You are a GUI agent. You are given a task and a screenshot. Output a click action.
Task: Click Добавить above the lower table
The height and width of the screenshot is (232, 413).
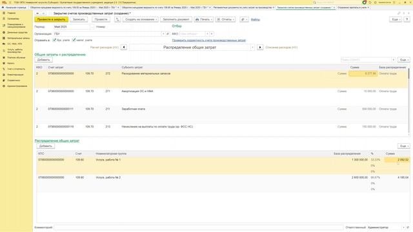[46, 146]
